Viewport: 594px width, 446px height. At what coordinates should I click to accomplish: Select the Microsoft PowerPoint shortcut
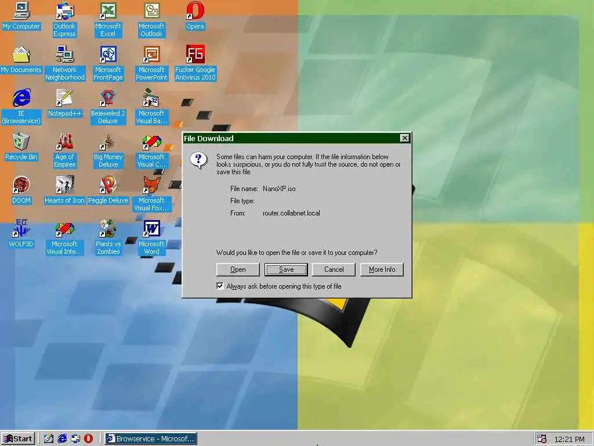pos(151,63)
